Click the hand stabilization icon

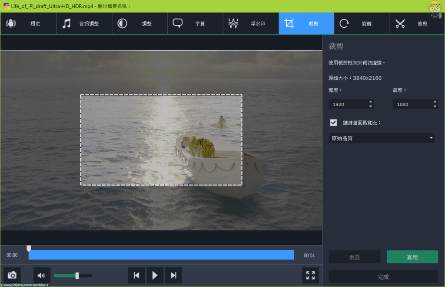point(11,23)
